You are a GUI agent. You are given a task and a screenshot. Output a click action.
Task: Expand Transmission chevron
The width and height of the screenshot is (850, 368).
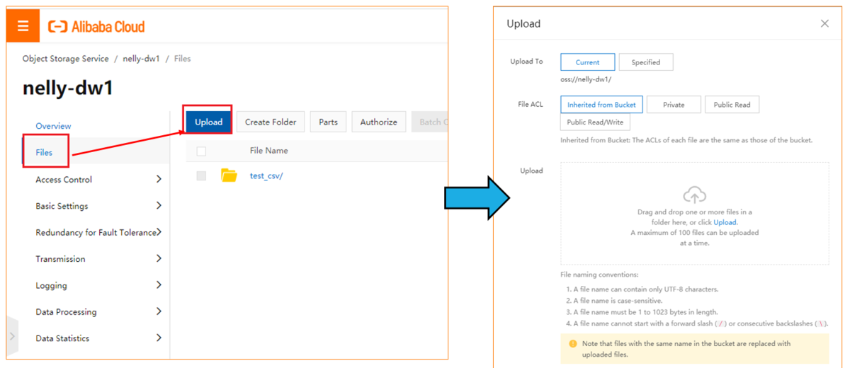(159, 258)
